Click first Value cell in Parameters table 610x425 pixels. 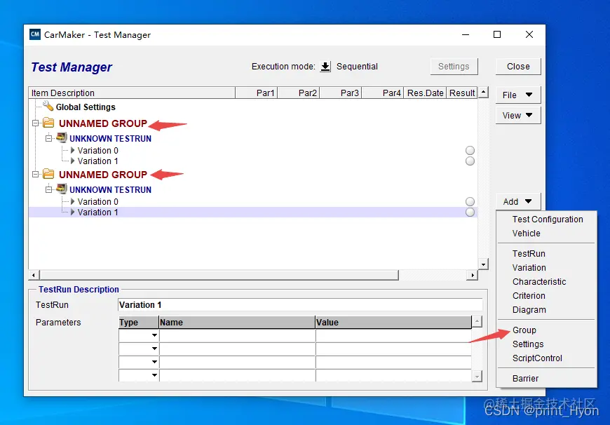393,335
